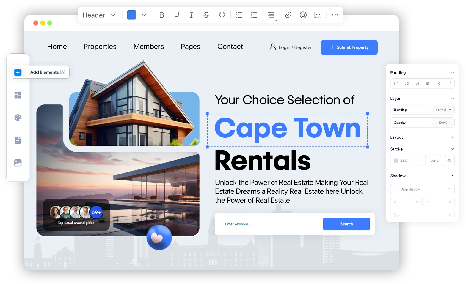This screenshot has width=466, height=284.
Task: Click the Submit Property button
Action: click(x=349, y=47)
